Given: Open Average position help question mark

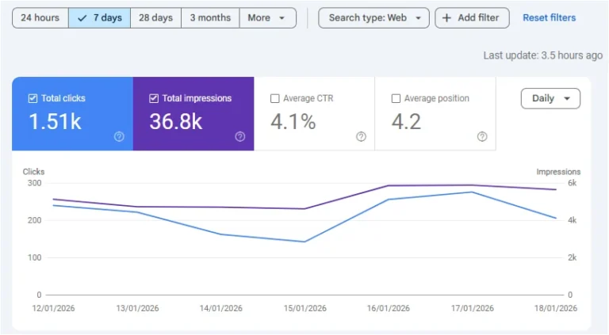Looking at the screenshot, I should click(x=482, y=136).
